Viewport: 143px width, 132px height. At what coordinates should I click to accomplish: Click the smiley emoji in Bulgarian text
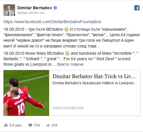66,29
